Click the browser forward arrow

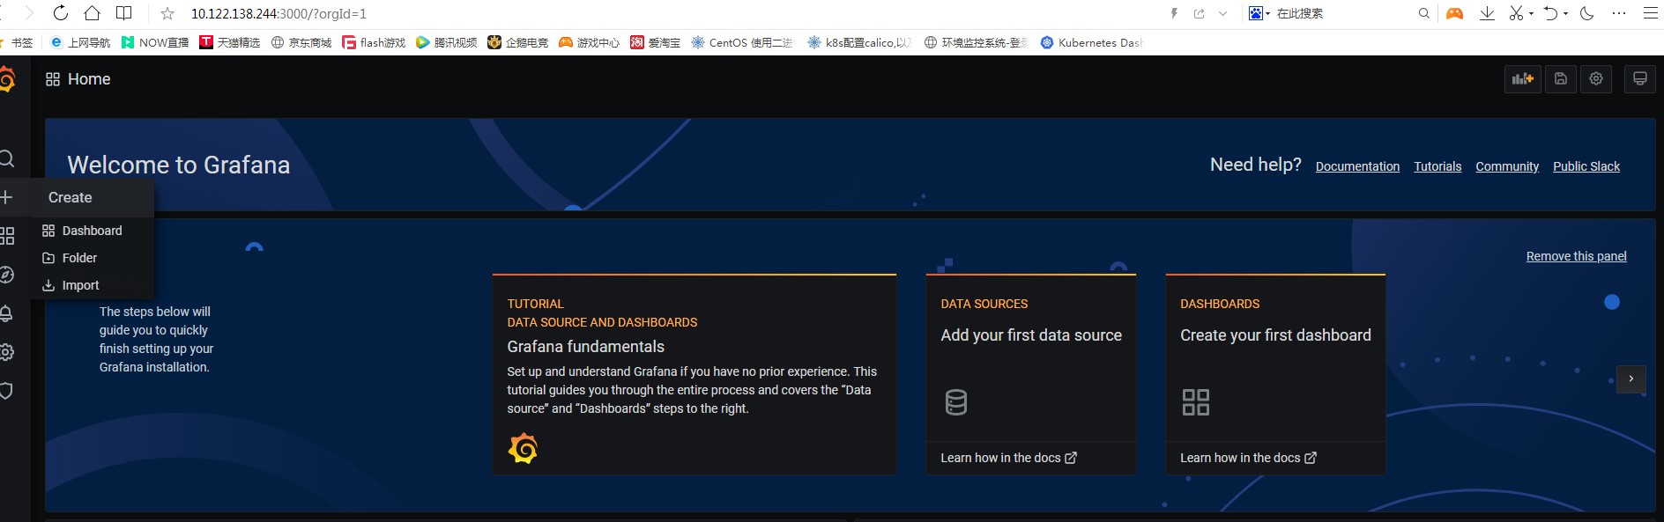click(x=29, y=13)
